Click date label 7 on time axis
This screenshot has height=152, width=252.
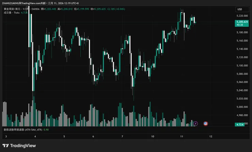(122, 136)
